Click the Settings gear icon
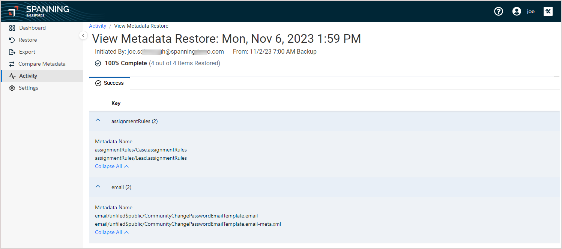 (12, 88)
